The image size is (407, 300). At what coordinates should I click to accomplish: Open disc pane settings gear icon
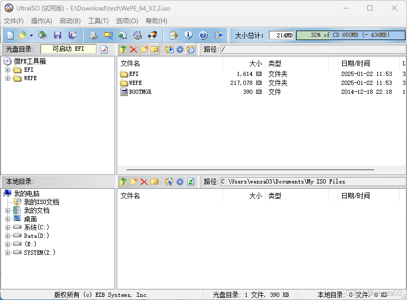coord(180,49)
